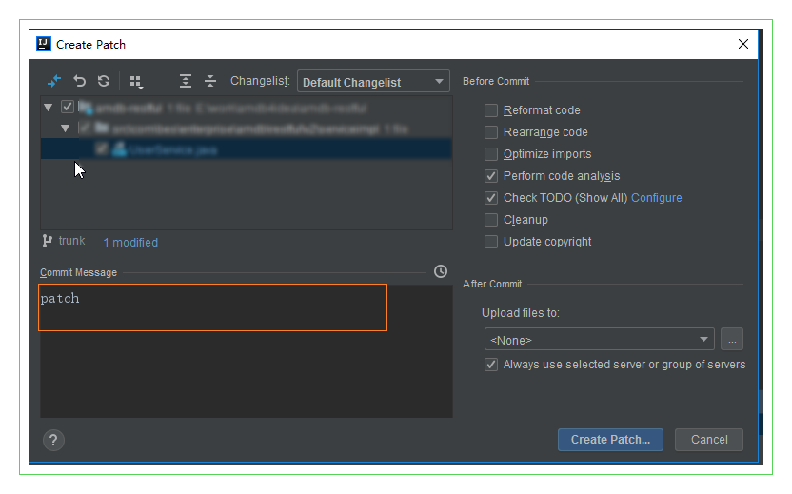Click the Rollback (revert) icon
This screenshot has height=494, width=792.
point(79,81)
